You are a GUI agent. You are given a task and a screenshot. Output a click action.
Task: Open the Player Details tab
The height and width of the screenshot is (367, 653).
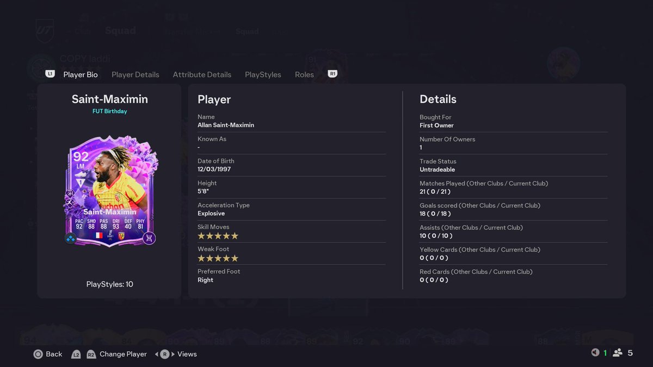[x=135, y=74]
